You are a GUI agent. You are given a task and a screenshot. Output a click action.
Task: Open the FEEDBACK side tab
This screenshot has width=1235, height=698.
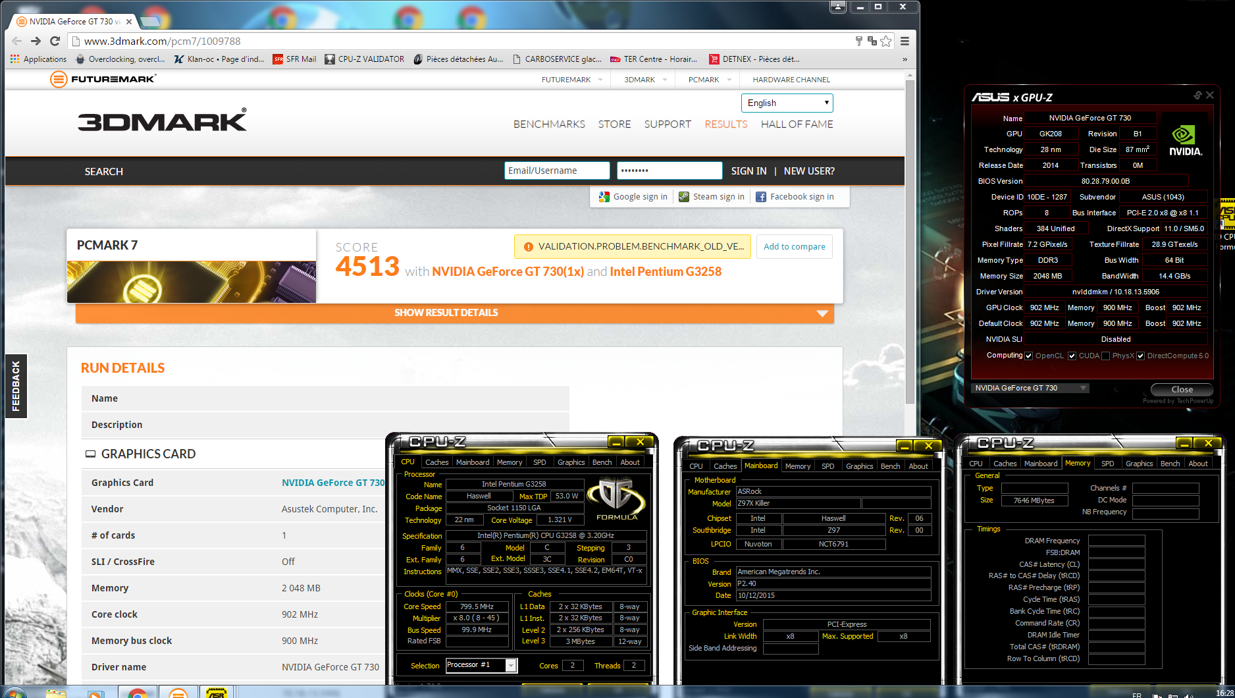click(x=16, y=386)
